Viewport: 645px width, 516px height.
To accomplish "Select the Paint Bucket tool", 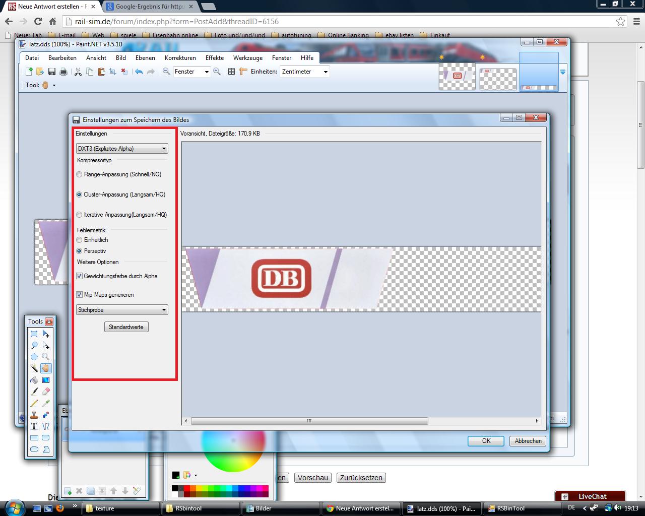I will (34, 380).
